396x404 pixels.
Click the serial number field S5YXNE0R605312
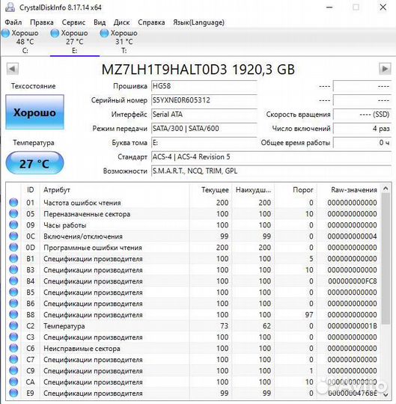coord(204,100)
